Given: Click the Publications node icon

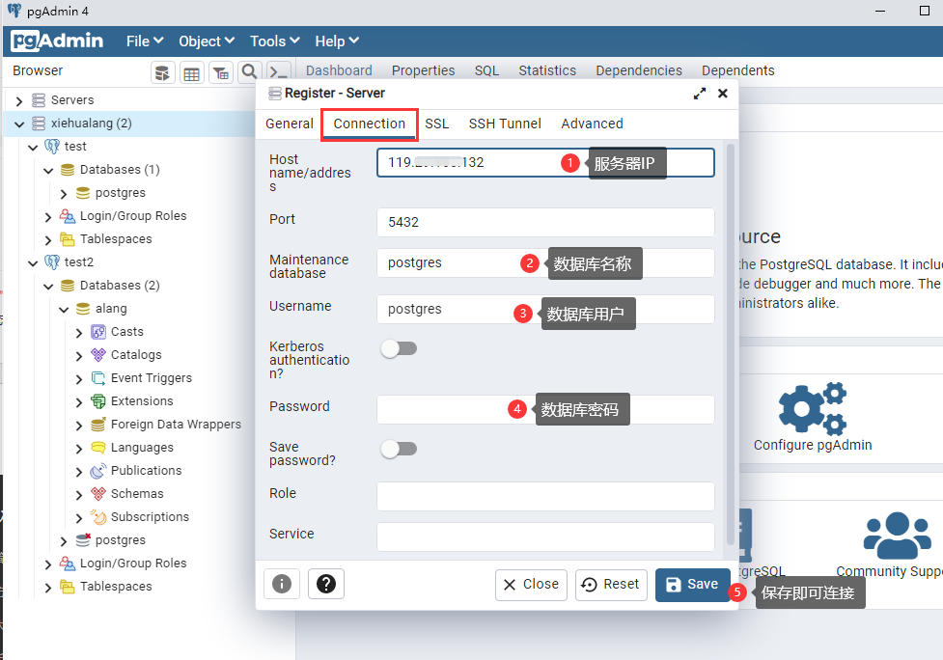Looking at the screenshot, I should pos(98,471).
